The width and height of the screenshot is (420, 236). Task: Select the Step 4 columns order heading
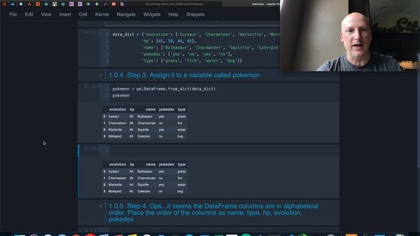point(213,212)
